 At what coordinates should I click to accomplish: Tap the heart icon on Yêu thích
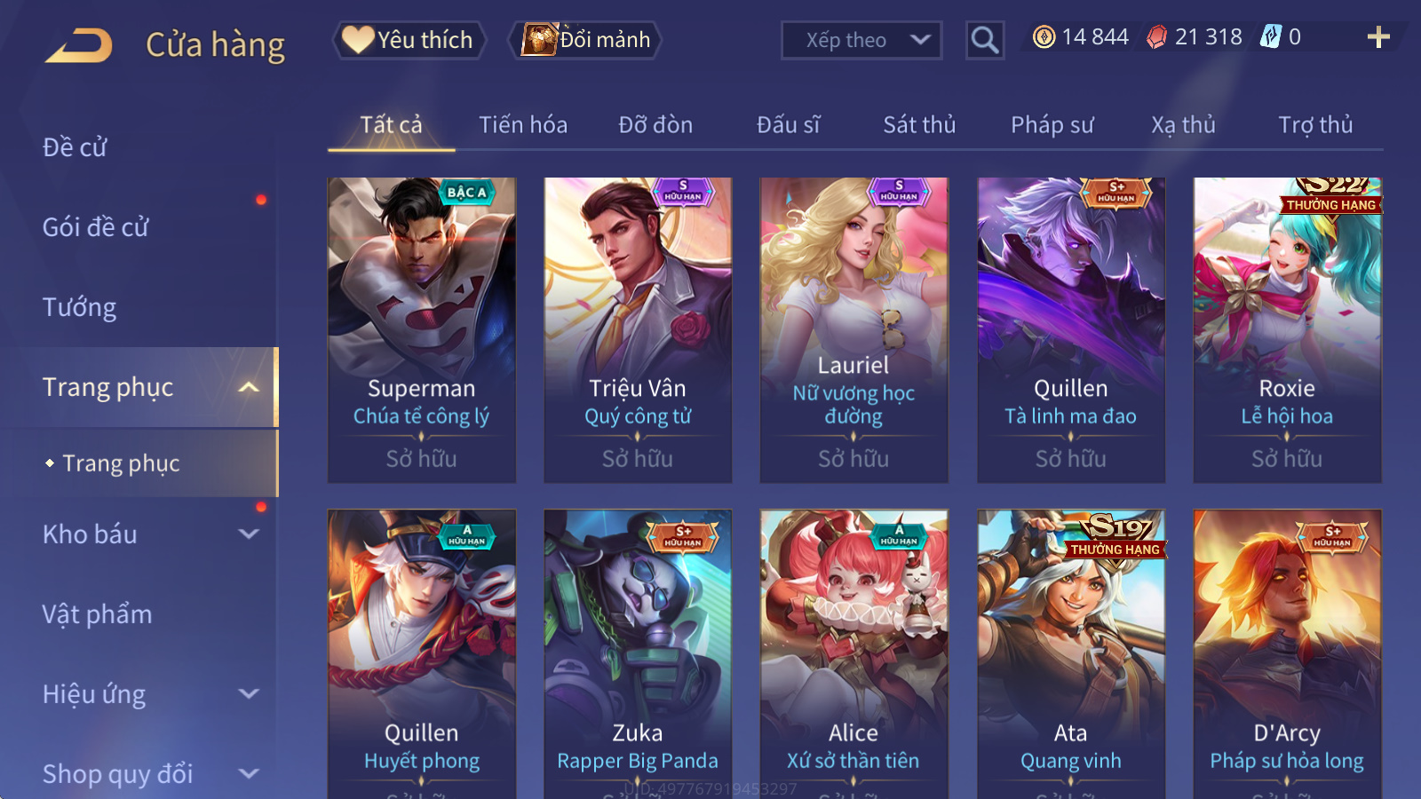pyautogui.click(x=358, y=40)
